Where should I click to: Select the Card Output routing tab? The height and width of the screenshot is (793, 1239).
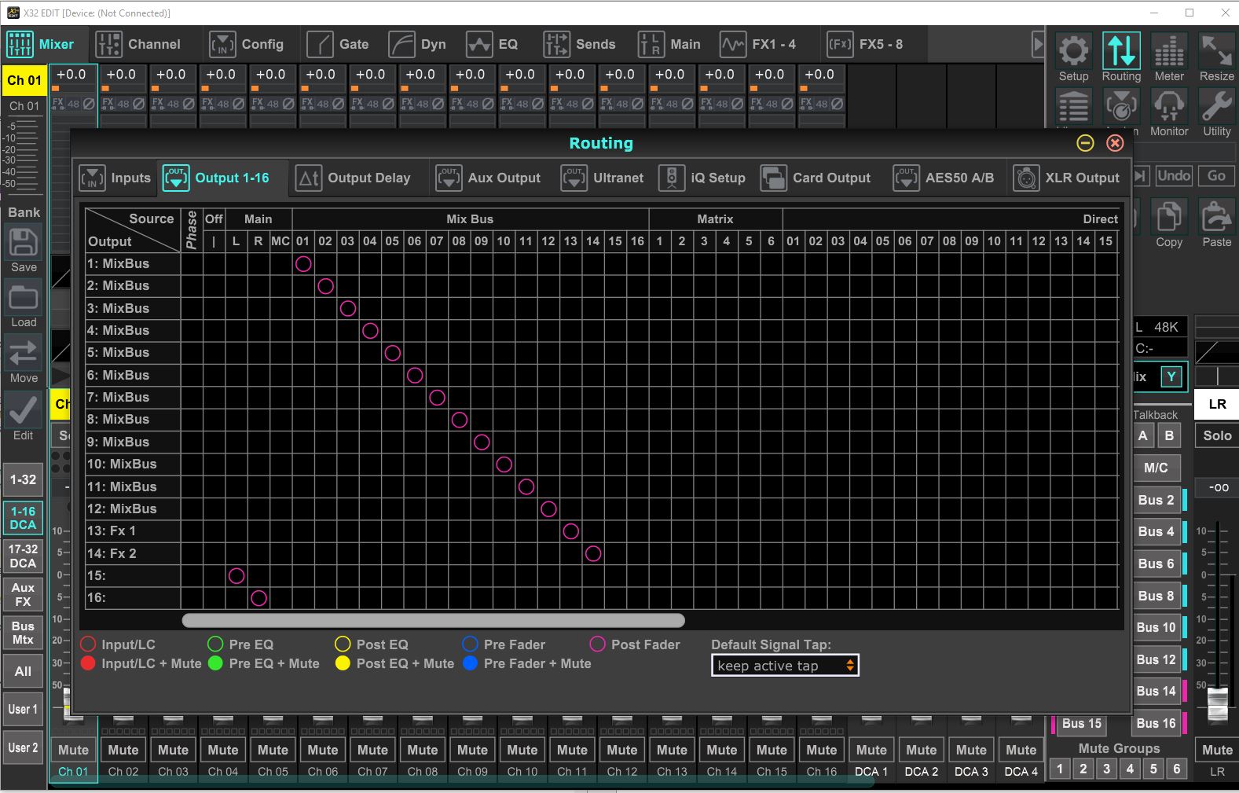816,178
